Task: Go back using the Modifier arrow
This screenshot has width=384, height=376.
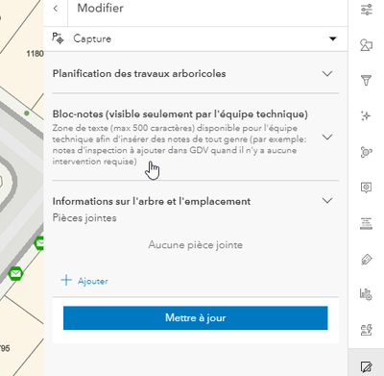Action: tap(56, 9)
